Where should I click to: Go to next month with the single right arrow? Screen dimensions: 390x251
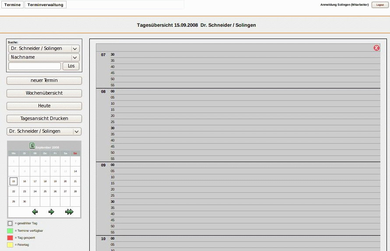(51, 212)
